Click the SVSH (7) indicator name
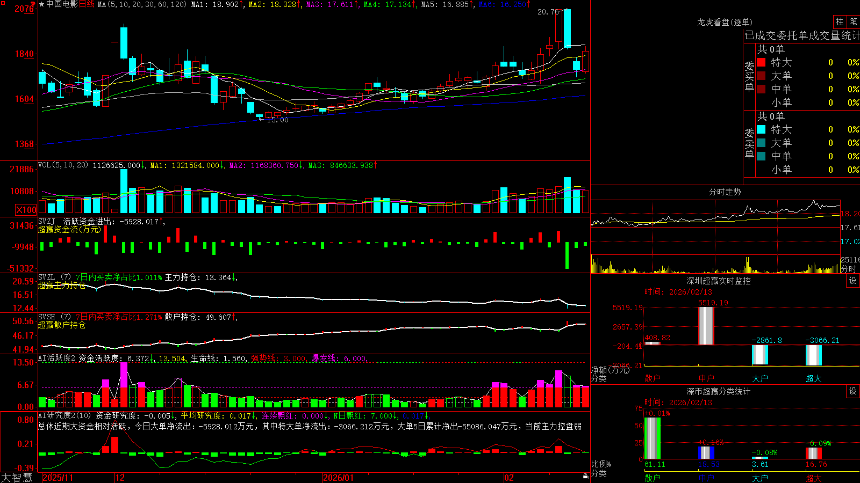The width and height of the screenshot is (860, 483). point(54,317)
